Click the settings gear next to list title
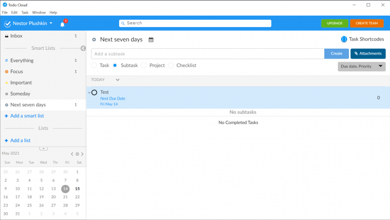 94,39
